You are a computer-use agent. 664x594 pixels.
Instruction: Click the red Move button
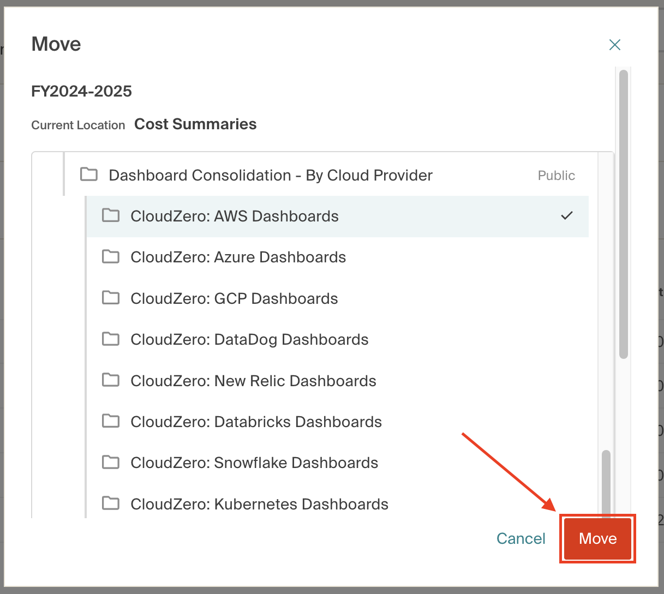pyautogui.click(x=598, y=539)
